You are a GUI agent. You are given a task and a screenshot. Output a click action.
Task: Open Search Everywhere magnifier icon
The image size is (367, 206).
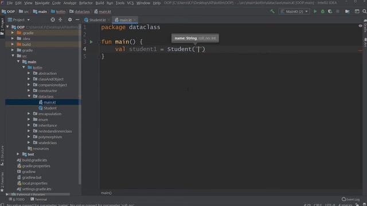pos(364,11)
